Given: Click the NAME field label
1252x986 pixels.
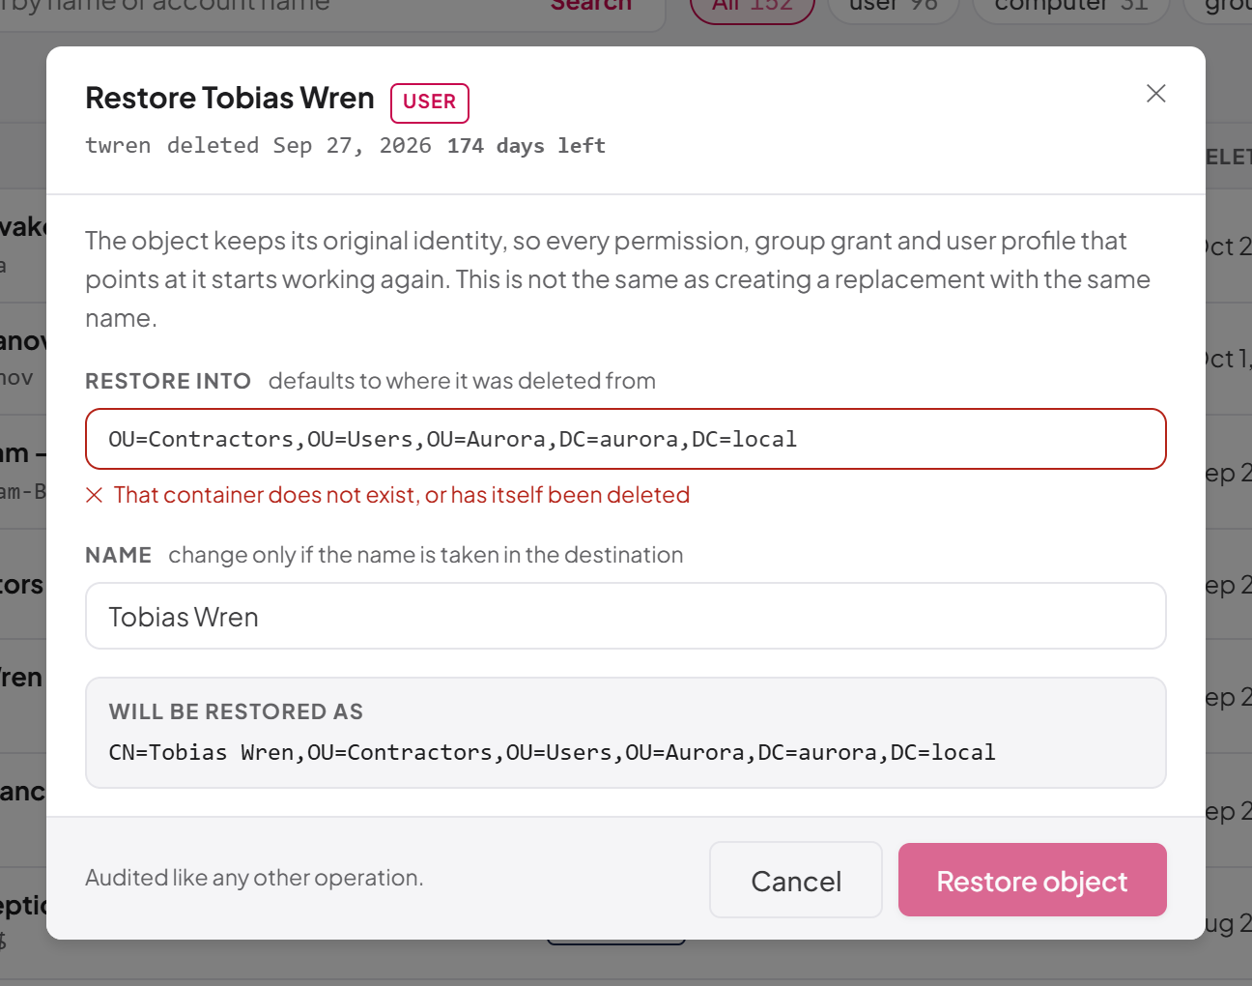Looking at the screenshot, I should click(x=118, y=555).
